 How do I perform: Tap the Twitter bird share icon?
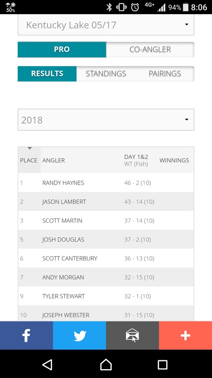click(x=79, y=335)
